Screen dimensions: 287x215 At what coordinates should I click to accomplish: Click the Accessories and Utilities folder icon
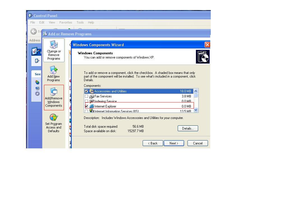pyautogui.click(x=92, y=91)
